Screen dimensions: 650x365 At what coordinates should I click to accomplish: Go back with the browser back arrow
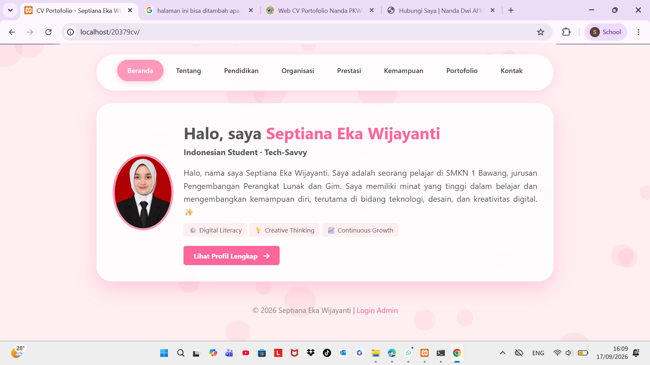(x=12, y=32)
